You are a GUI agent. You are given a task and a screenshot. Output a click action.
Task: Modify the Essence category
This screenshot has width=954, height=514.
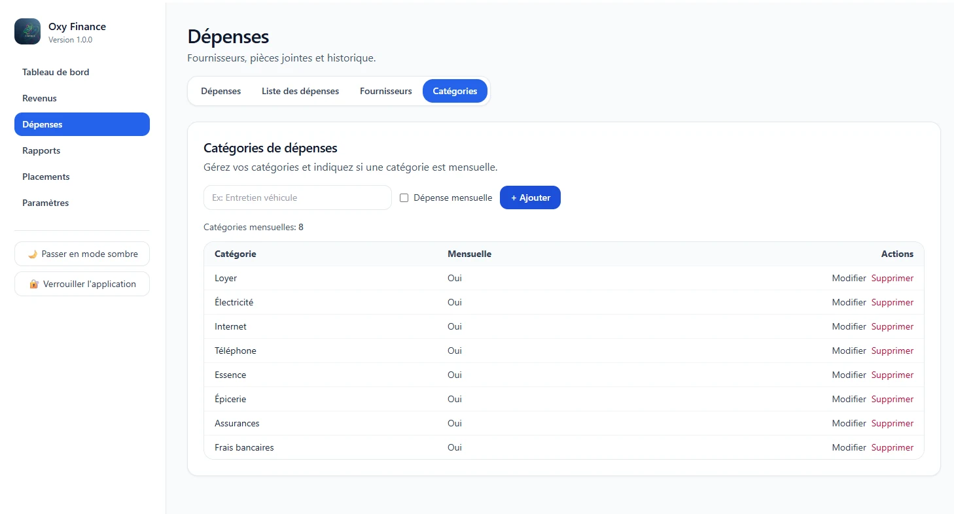click(849, 375)
